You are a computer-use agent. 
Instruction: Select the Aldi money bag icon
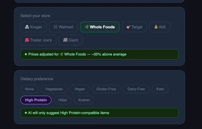click(x=156, y=27)
